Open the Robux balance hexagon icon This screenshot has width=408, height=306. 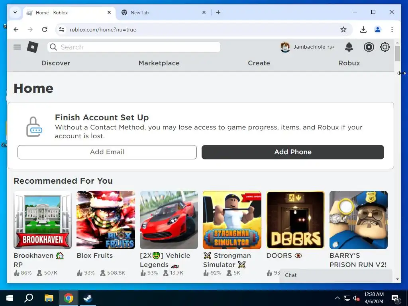click(369, 47)
